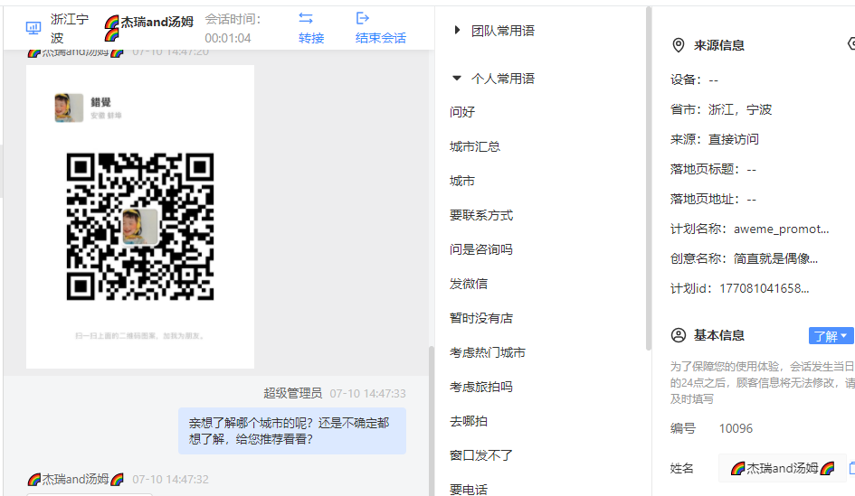Select the 窗口发不了 quick phrase
Screen dimensions: 855x496
coord(481,455)
